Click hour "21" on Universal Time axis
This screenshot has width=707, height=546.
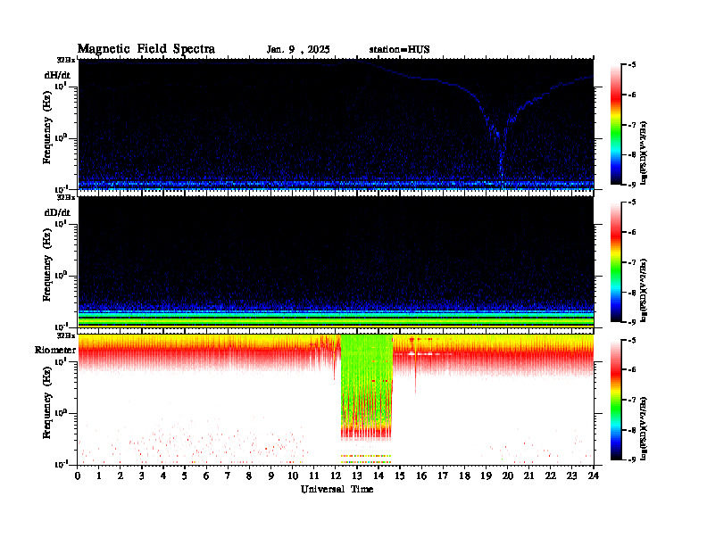click(x=528, y=476)
